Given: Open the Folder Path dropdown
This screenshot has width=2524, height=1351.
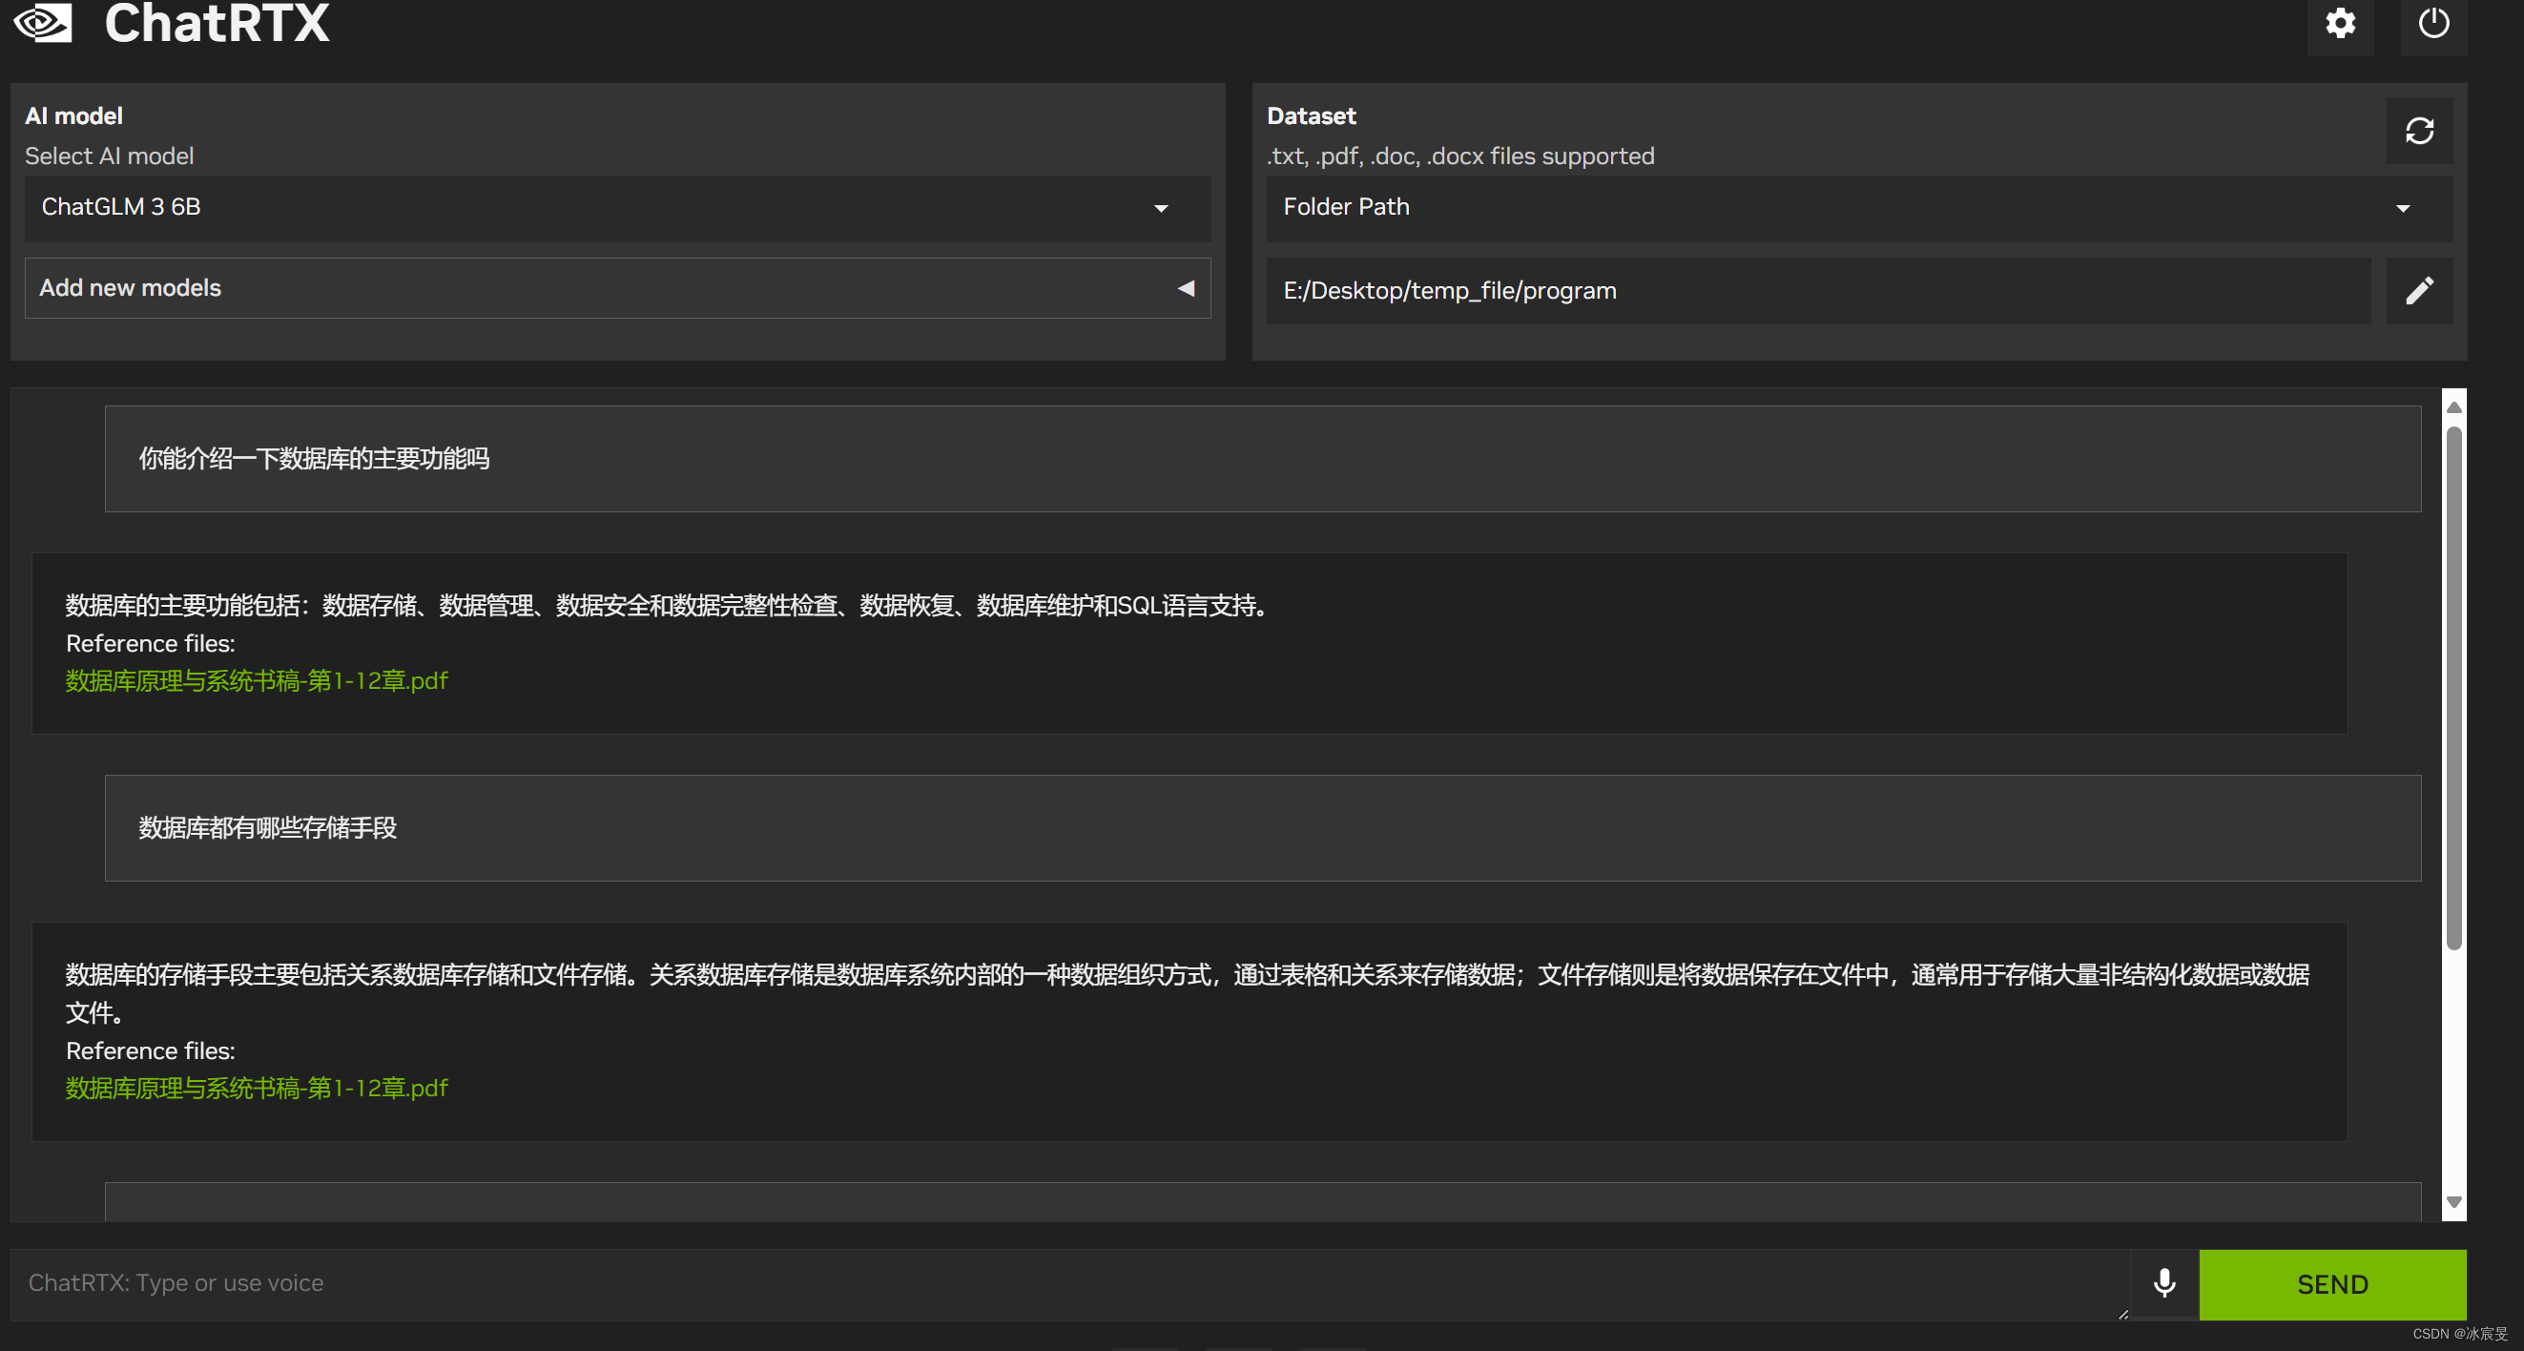Looking at the screenshot, I should pos(2403,208).
